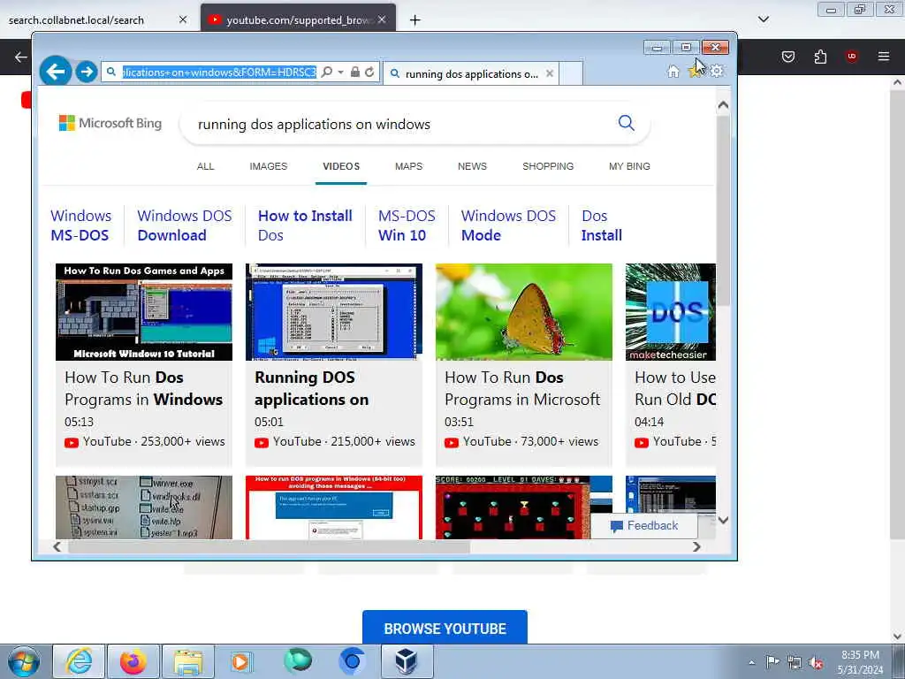This screenshot has width=905, height=679.
Task: Click the IE vertical scrollbar up arrow
Action: pos(723,105)
